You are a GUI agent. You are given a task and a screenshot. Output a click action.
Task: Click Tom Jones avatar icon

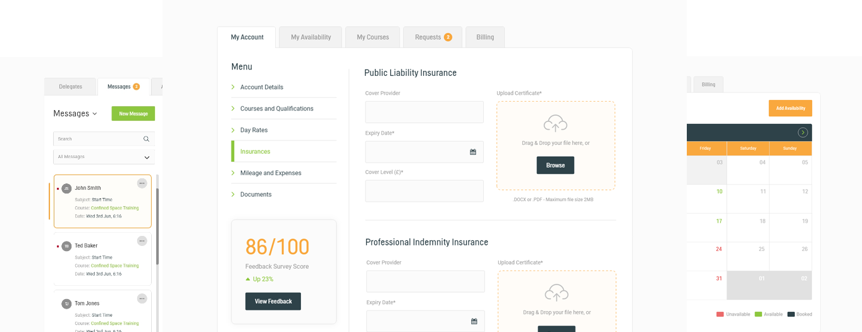pyautogui.click(x=66, y=304)
